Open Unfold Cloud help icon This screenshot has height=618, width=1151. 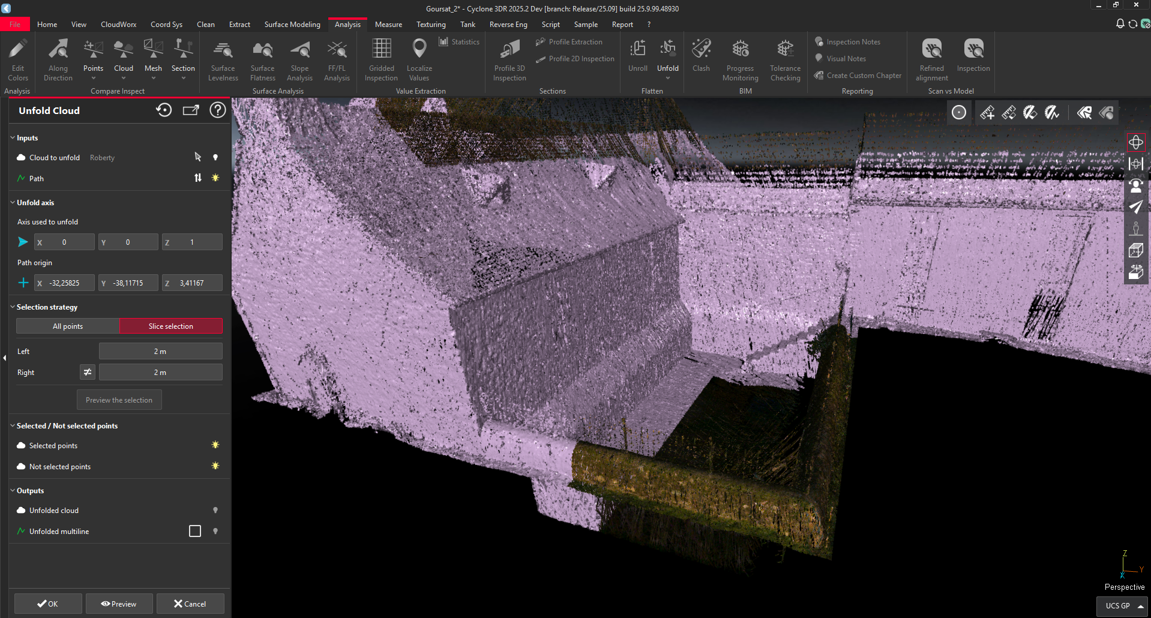tap(217, 110)
